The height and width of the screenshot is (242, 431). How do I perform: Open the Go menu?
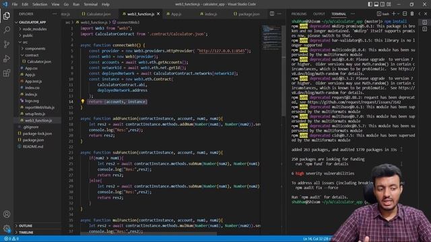(66, 4)
